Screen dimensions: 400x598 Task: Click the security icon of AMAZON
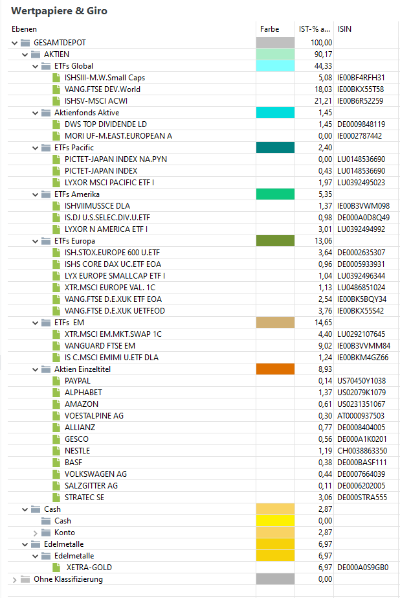coord(56,404)
